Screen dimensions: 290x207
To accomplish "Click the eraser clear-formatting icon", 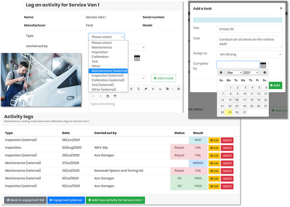I will click(146, 89).
